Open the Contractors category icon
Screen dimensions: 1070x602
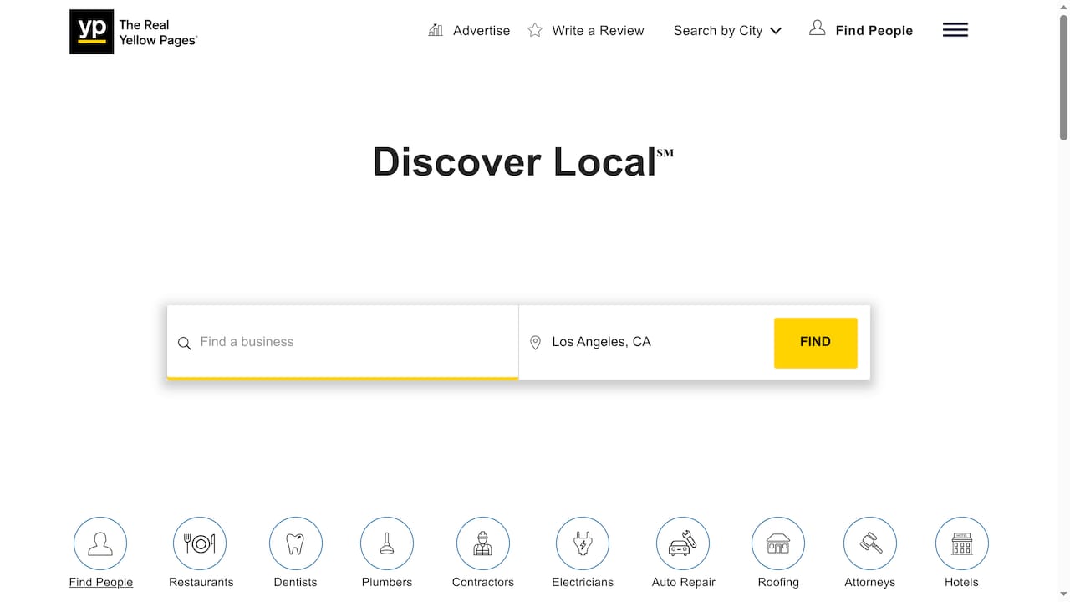[x=482, y=543]
